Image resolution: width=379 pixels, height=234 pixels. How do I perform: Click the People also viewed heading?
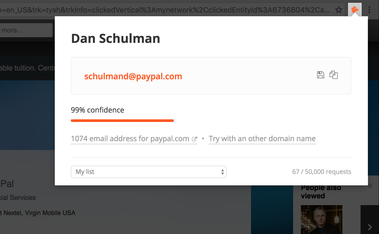point(321,192)
